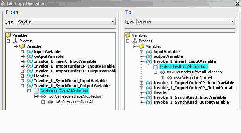
Task: Collapse Invoke_1_insert_InputVariable in the To tree
Action: tap(142, 62)
